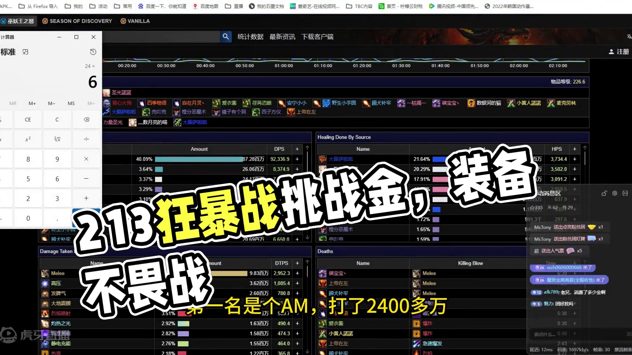
Task: Open the calculator history panel
Action: pyautogui.click(x=93, y=52)
